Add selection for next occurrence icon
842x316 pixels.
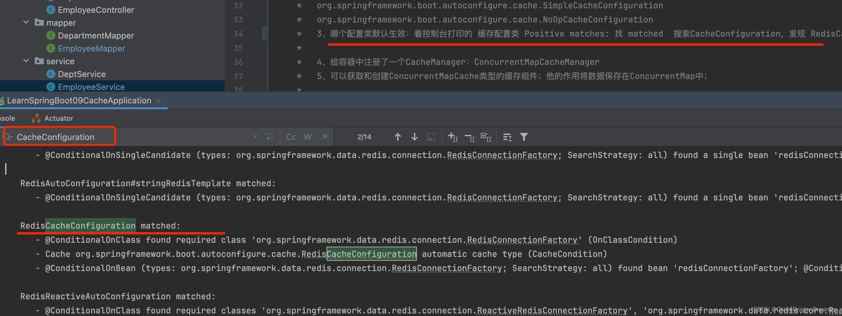coord(453,137)
